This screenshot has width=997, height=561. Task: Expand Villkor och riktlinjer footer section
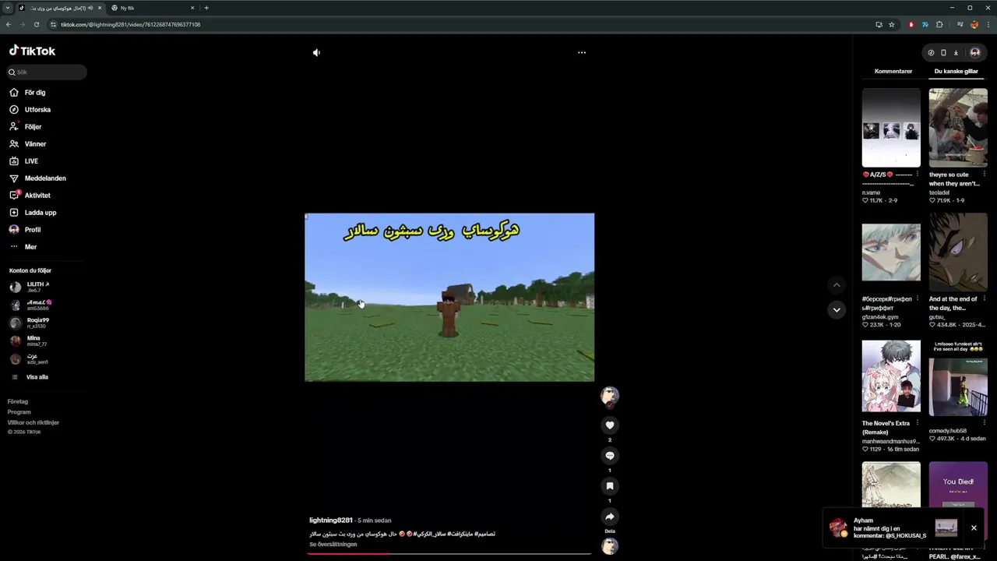[33, 422]
